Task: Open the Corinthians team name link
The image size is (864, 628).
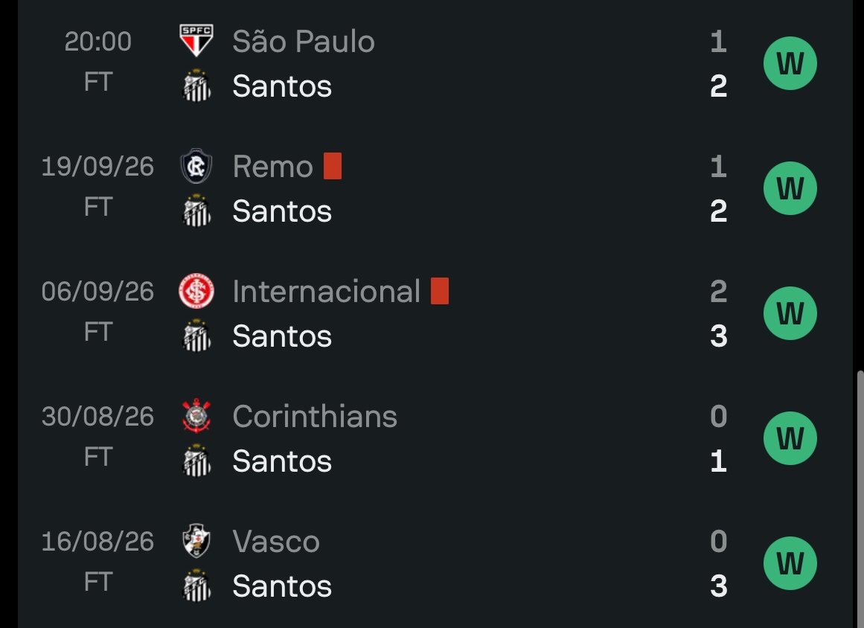Action: tap(315, 416)
